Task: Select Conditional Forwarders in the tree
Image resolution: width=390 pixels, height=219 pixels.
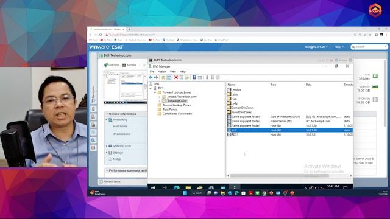Action: pos(177,114)
